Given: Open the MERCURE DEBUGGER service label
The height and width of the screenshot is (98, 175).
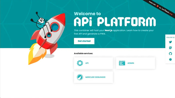Looking at the screenshot, I should coord(95,77).
